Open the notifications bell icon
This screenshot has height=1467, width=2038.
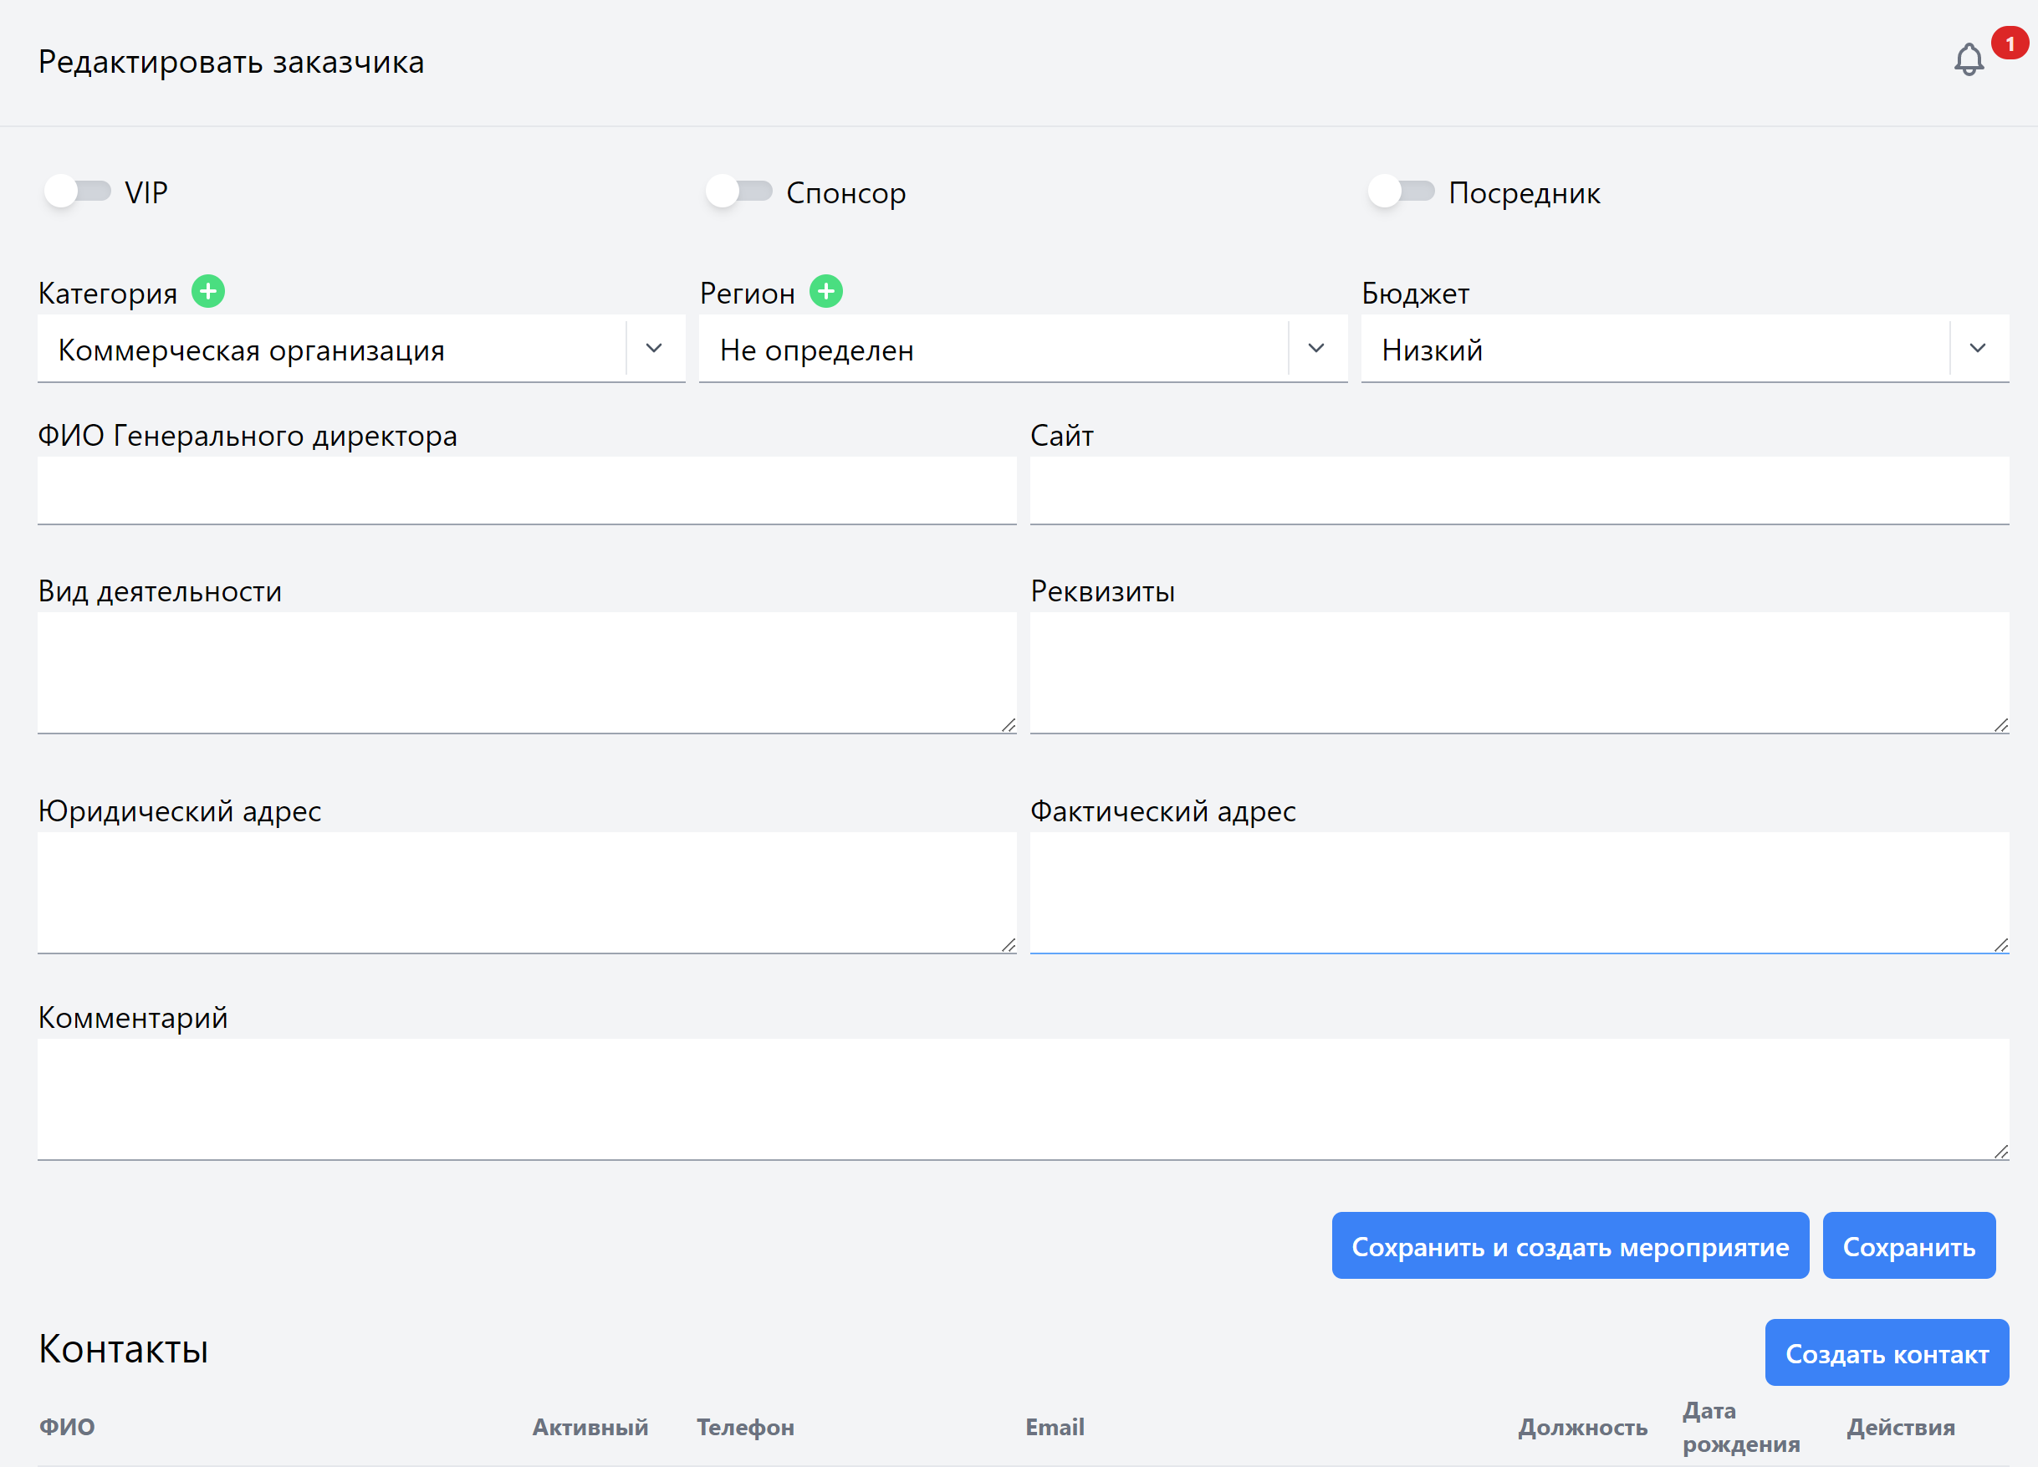tap(1968, 60)
